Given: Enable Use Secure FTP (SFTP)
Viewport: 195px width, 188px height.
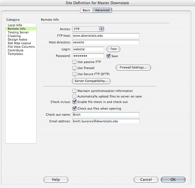Looking at the screenshot, I should pos(74,74).
